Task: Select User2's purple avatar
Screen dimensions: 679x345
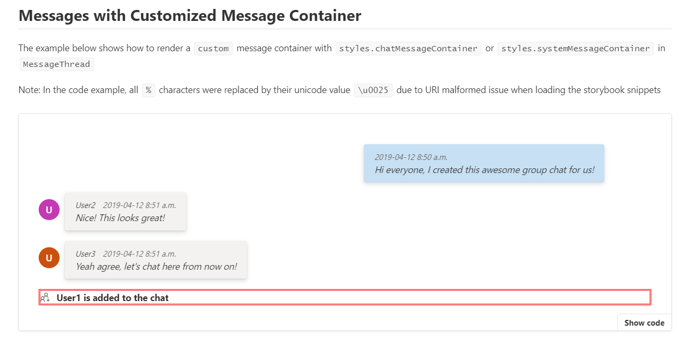Action: pos(49,209)
